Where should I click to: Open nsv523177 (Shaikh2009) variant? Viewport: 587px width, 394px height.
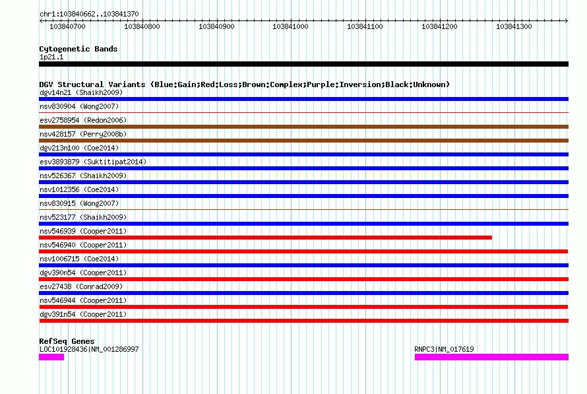tap(83, 217)
